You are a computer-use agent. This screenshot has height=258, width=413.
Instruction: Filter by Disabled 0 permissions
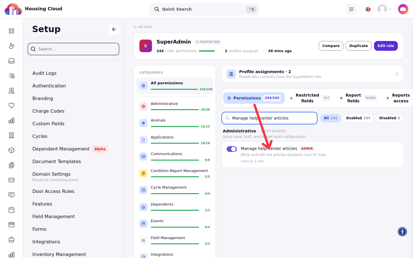[x=389, y=118]
